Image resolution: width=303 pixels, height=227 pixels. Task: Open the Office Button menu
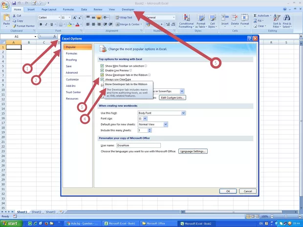[5, 5]
